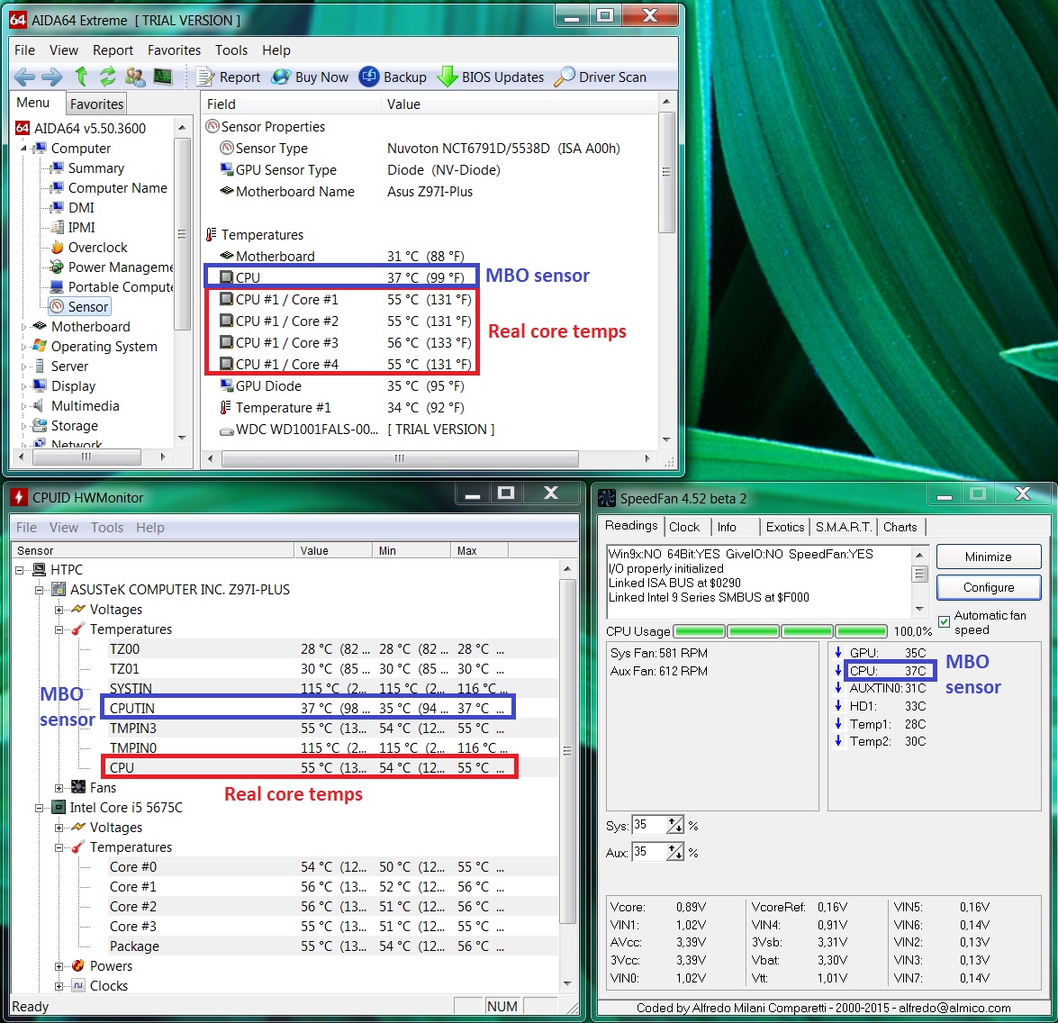The height and width of the screenshot is (1023, 1058).
Task: Click the AIDA64 users icon in toolbar
Action: (135, 77)
